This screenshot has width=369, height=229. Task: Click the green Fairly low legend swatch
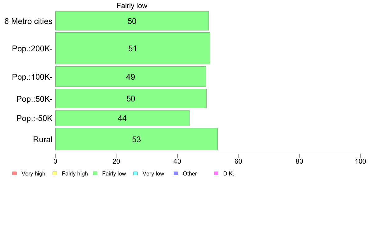[x=95, y=174]
